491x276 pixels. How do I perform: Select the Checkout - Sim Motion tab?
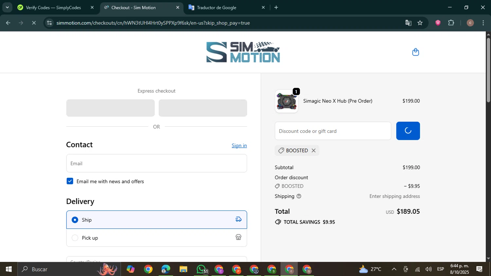click(x=134, y=8)
